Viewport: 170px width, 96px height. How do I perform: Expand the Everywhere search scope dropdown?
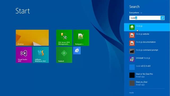click(x=135, y=13)
